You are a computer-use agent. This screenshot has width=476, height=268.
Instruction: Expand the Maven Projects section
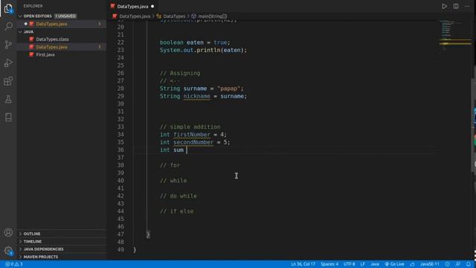[x=41, y=257]
